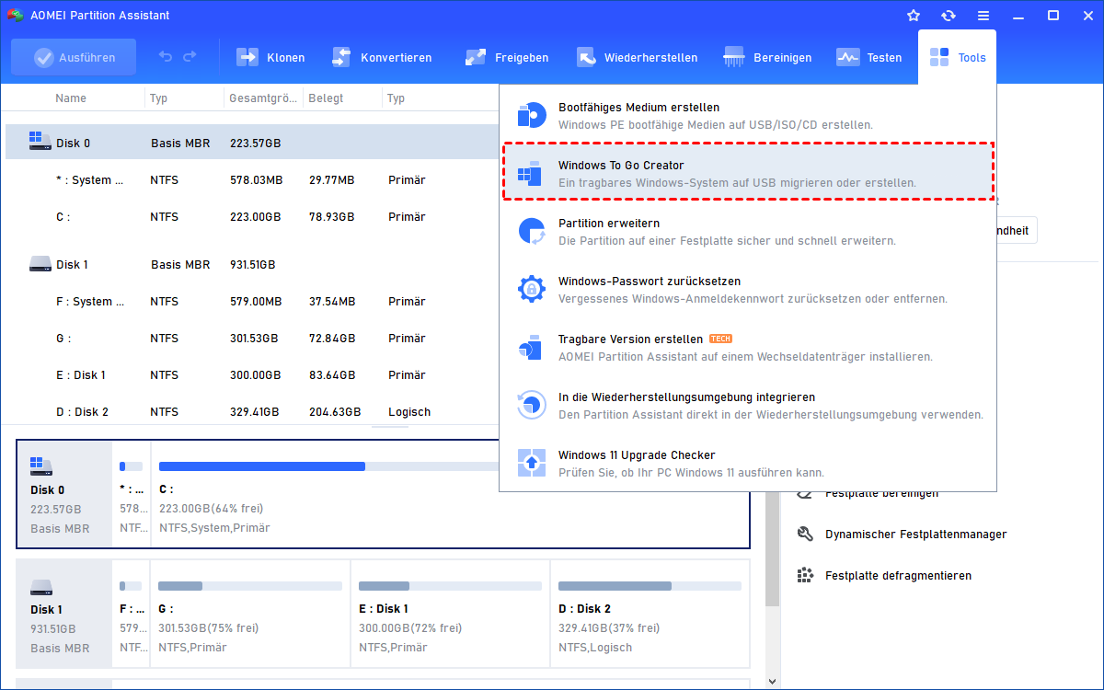Click the Testen pulse icon

click(847, 57)
